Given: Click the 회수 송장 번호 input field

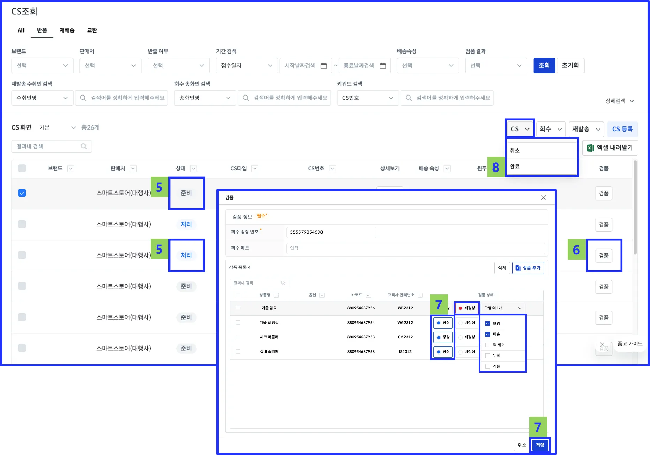Looking at the screenshot, I should [x=331, y=232].
